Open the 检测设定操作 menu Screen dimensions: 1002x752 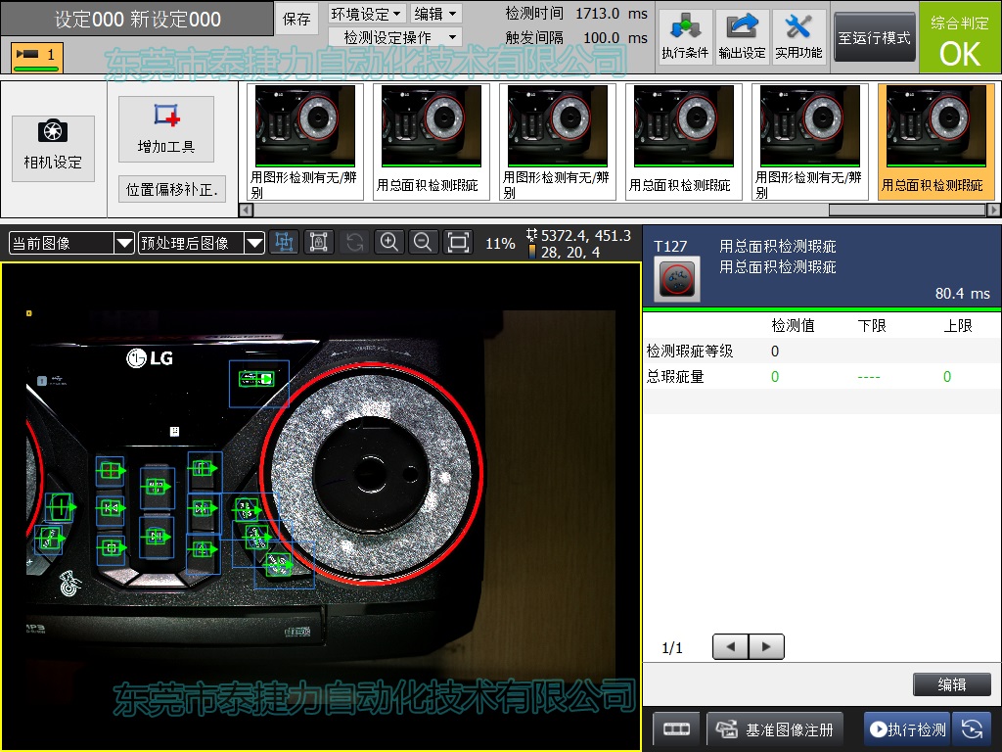(395, 37)
